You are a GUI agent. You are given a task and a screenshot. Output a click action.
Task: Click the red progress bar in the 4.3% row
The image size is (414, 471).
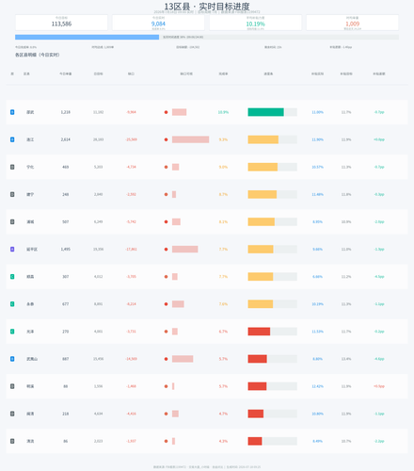click(255, 441)
